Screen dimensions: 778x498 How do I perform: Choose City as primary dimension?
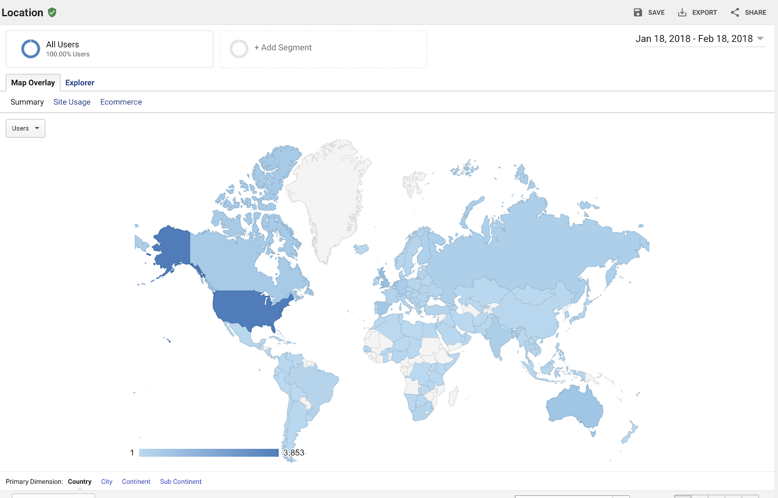(x=107, y=482)
